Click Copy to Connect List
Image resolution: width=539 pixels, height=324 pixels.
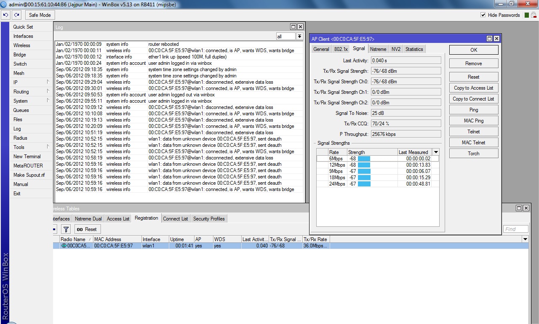click(474, 99)
